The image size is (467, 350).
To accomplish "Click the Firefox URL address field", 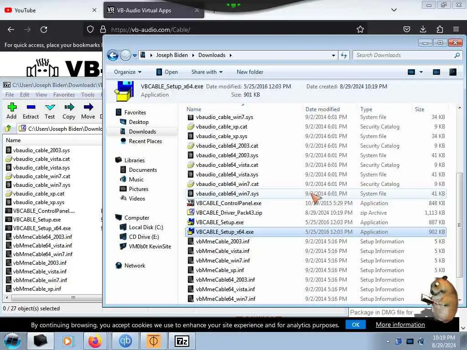I will [226, 30].
